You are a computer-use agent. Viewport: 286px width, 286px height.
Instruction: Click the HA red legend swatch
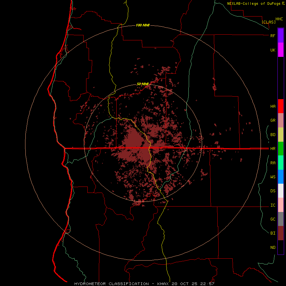(x=281, y=106)
